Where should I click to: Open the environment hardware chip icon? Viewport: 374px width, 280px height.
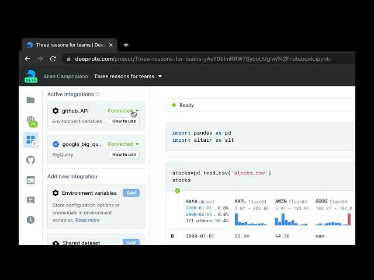point(30,120)
